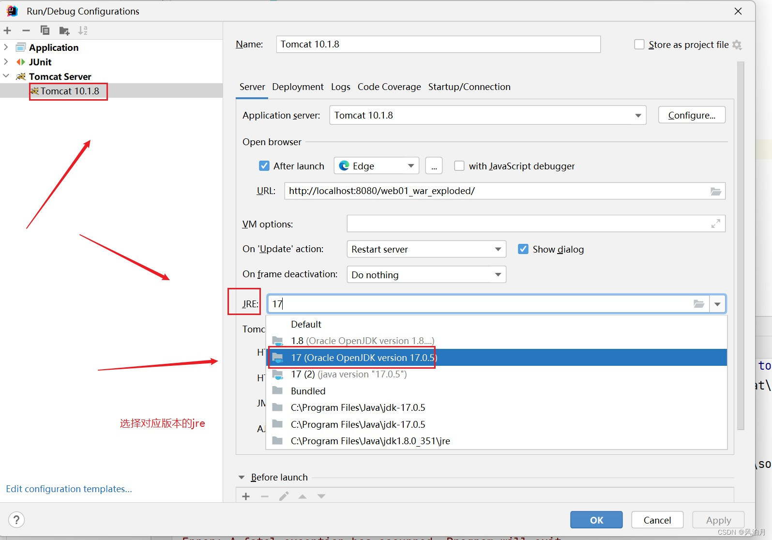Open the Logs tab
This screenshot has width=772, height=540.
(341, 87)
